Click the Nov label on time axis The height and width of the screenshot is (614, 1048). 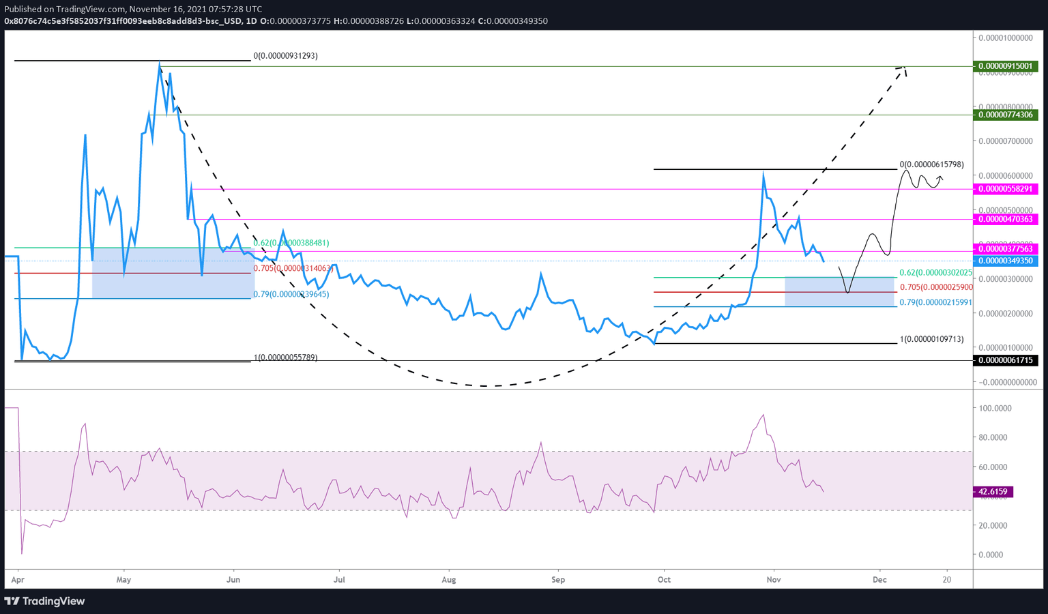click(x=773, y=580)
